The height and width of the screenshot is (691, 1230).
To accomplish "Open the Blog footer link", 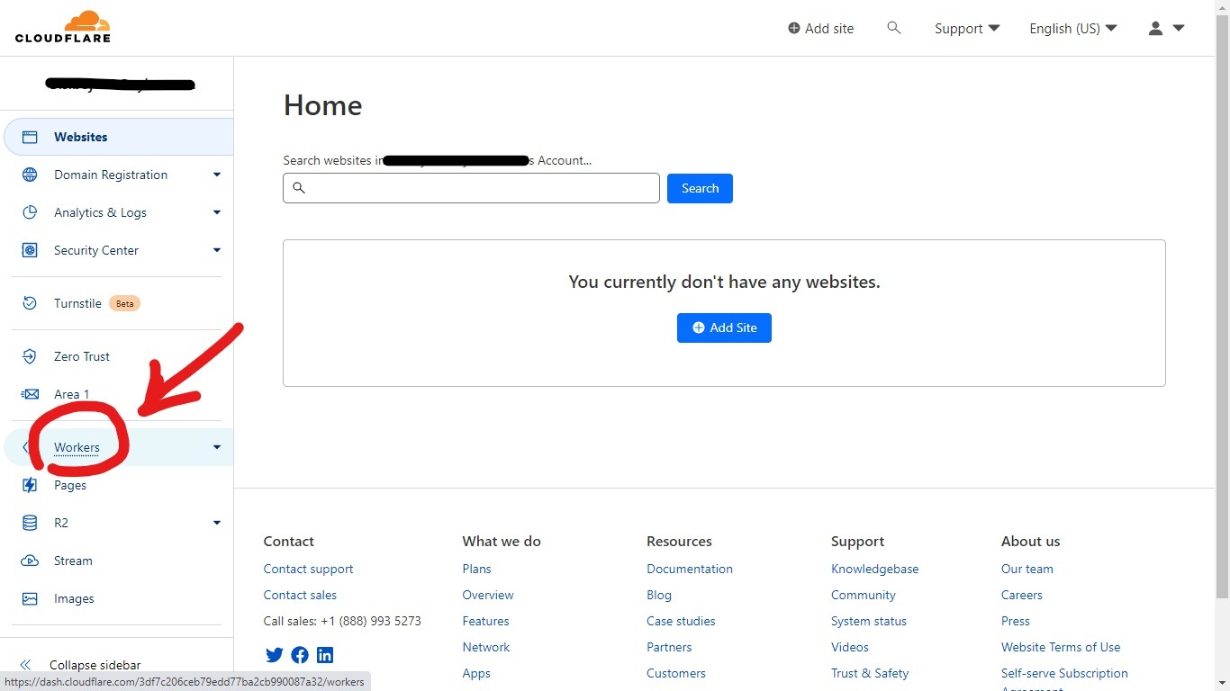I will (x=659, y=595).
